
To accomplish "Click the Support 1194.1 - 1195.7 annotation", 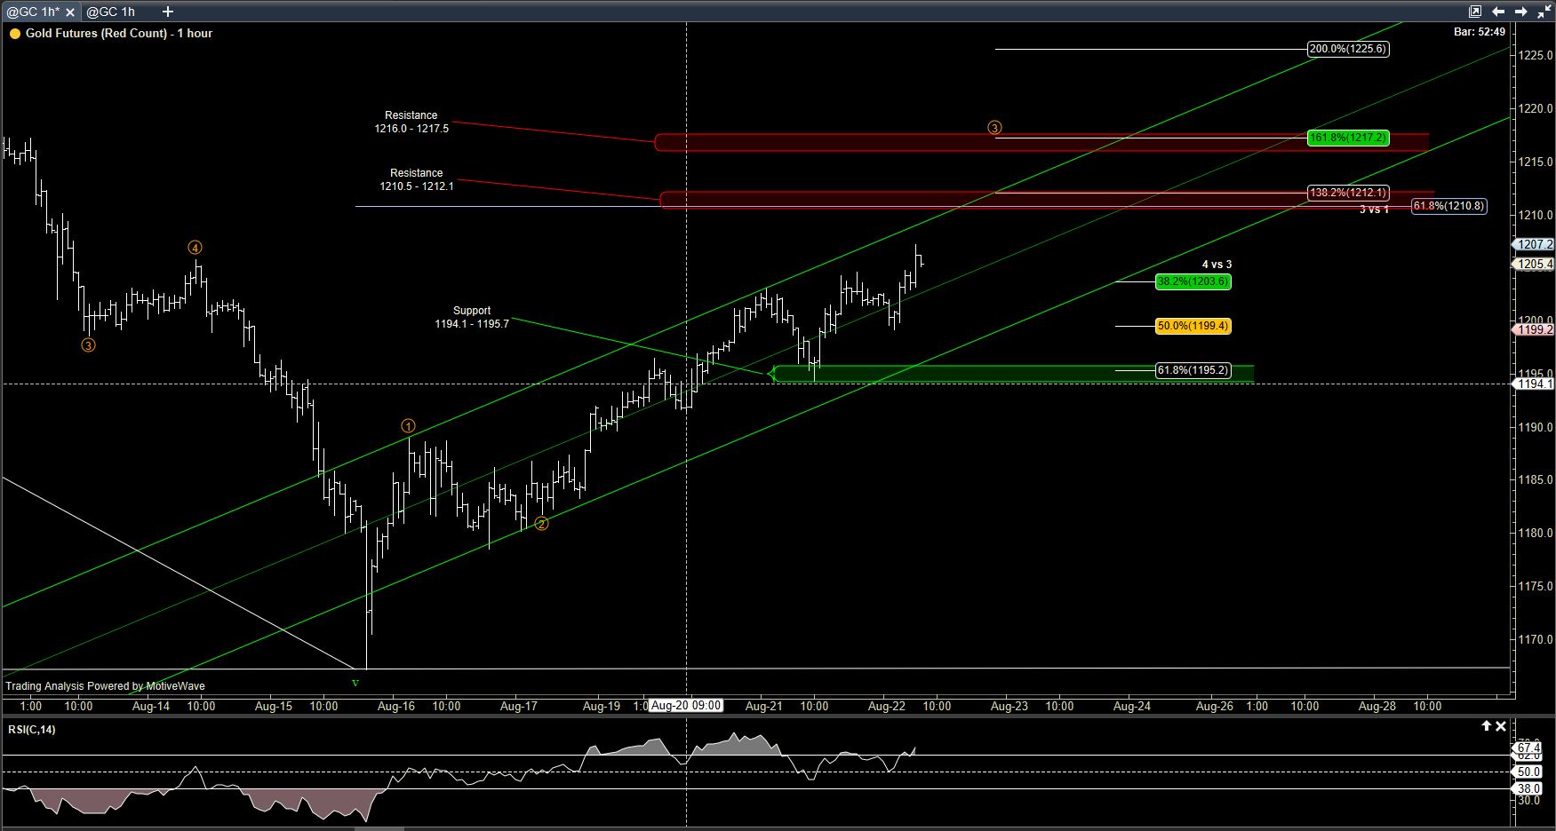I will 472,317.
